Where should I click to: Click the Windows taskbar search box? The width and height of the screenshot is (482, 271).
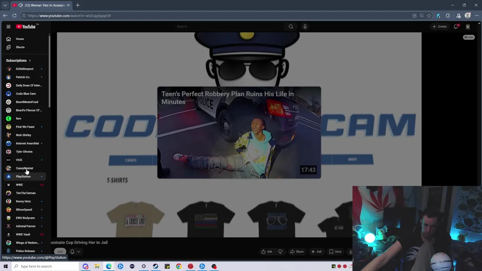pyautogui.click(x=44, y=266)
